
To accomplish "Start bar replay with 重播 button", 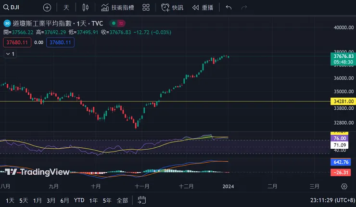I will click(203, 8).
